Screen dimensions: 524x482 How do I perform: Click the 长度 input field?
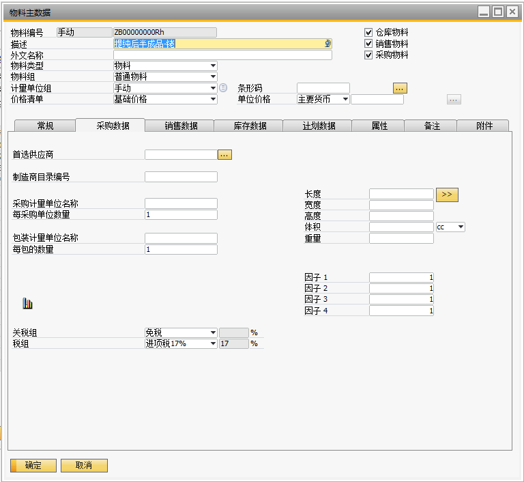(x=401, y=194)
